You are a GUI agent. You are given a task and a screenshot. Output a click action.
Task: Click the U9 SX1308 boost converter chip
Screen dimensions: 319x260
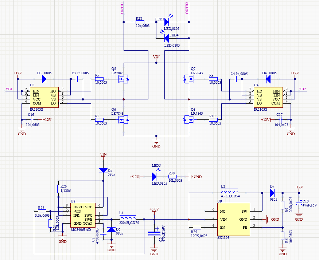tap(234, 219)
